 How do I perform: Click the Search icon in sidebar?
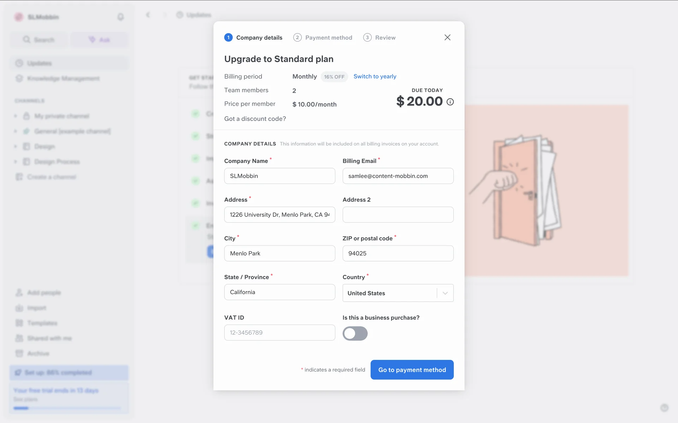26,39
